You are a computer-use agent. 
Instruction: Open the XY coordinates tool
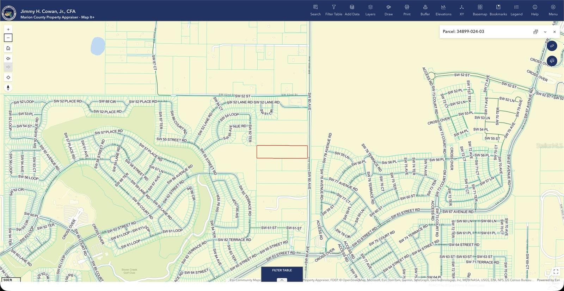(x=462, y=10)
